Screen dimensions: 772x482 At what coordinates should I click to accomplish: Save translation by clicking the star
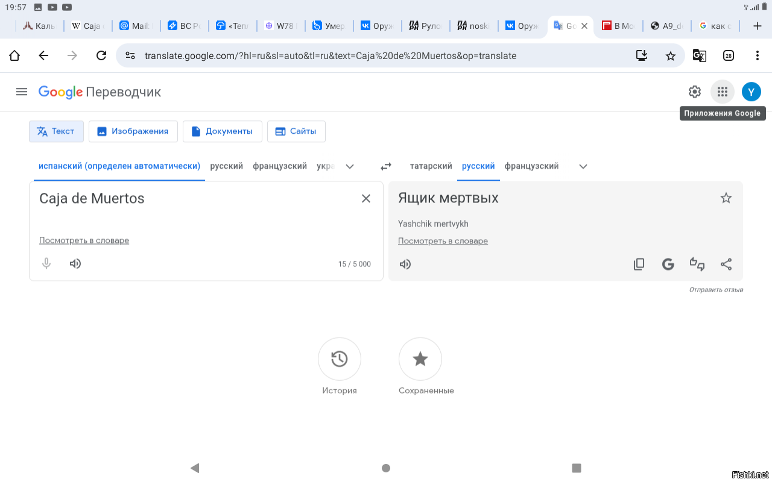[x=726, y=197]
